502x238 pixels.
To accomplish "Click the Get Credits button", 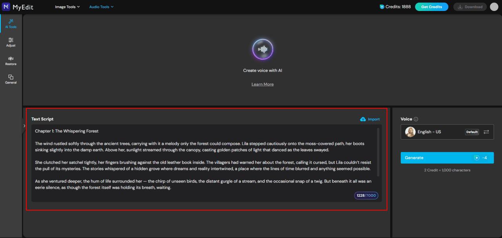I will (431, 7).
